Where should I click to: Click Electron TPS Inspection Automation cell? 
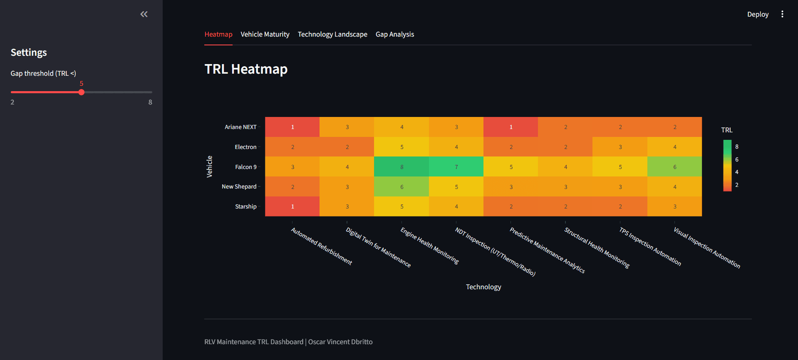coord(620,147)
